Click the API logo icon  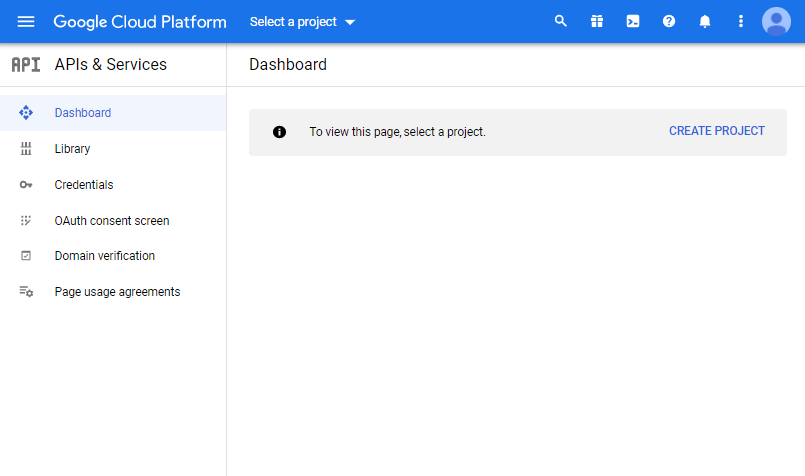[x=26, y=64]
